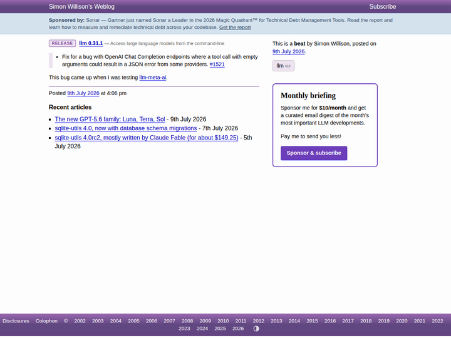Follow the llm-meta-ai link
Screen dimensions: 451x338
(152, 78)
